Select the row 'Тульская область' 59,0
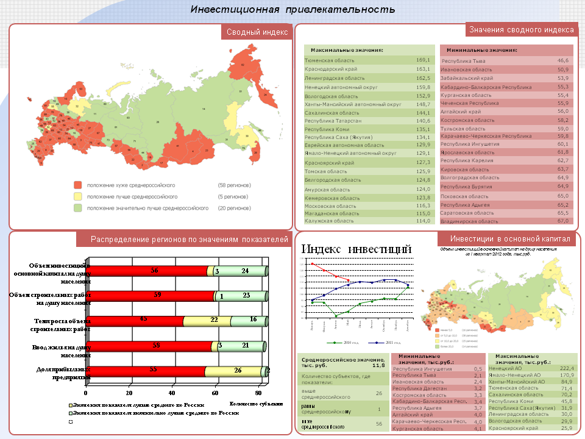585x439 pixels. (506, 129)
